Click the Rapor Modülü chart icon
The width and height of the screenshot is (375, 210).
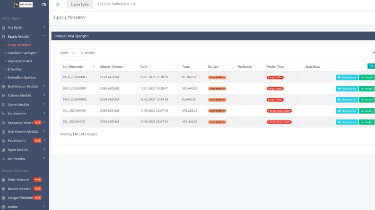coord(3,150)
